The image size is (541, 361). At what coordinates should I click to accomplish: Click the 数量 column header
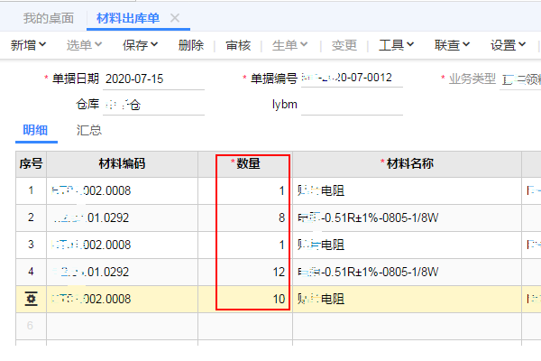[247, 163]
